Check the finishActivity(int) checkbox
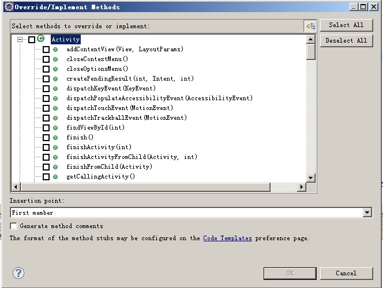 (46, 147)
